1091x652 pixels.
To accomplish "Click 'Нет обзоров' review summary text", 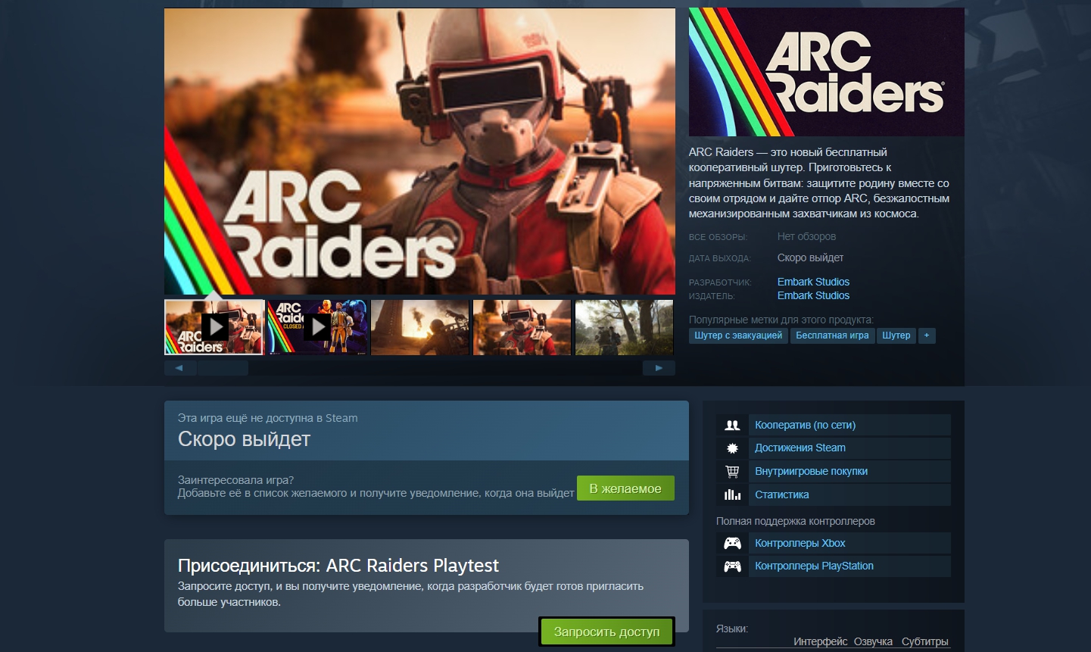I will point(806,236).
